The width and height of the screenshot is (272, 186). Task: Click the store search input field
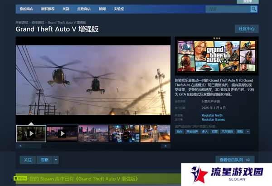click(x=228, y=9)
